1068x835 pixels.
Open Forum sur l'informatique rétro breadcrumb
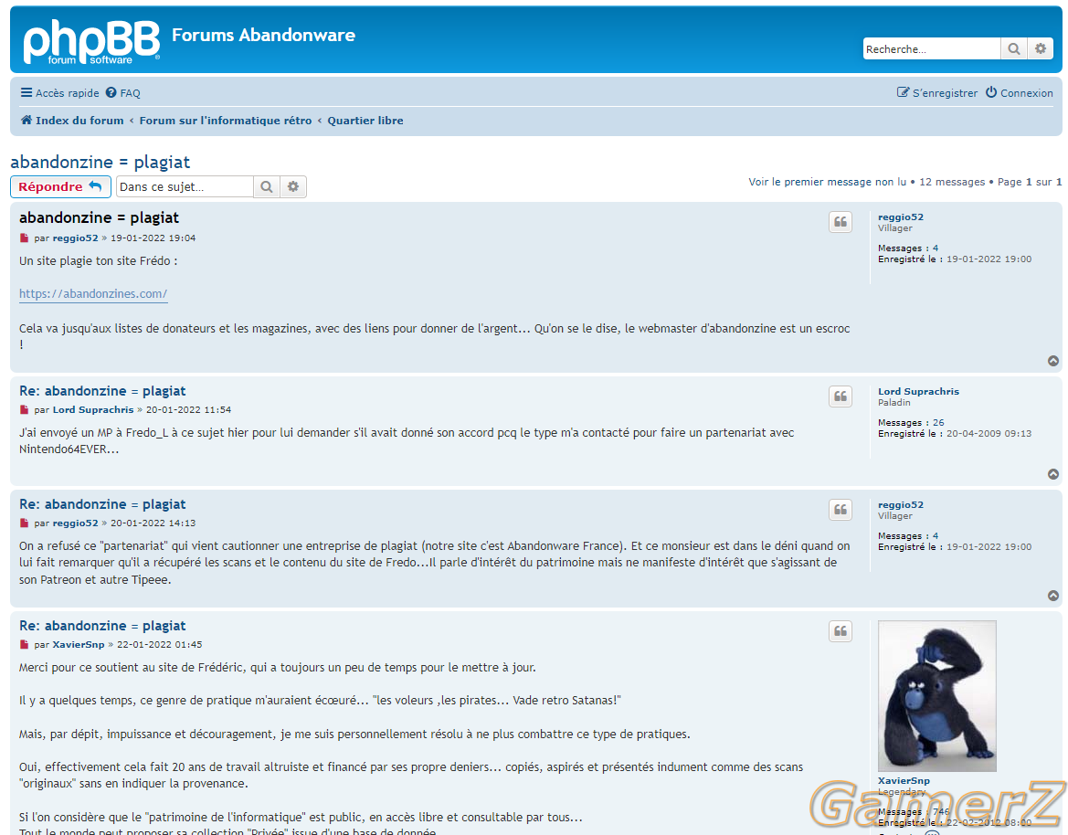coord(226,121)
